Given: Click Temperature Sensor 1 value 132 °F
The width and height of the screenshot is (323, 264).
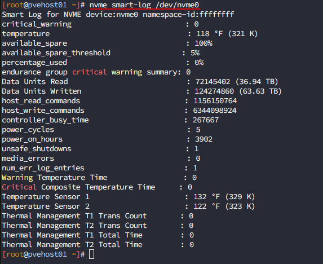Looking at the screenshot, I should 207,197.
